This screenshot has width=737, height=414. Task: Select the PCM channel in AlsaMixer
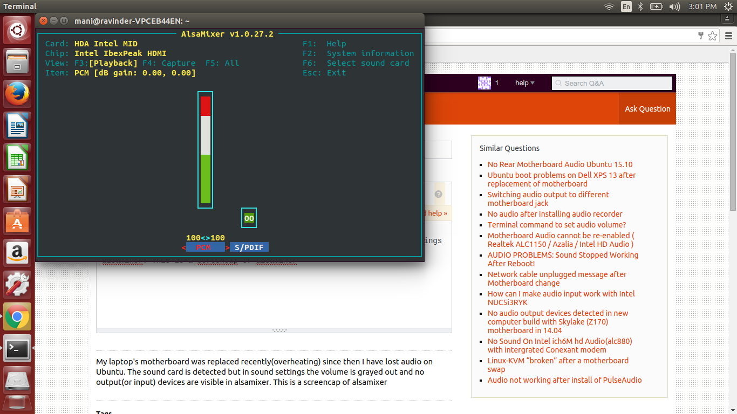point(206,247)
